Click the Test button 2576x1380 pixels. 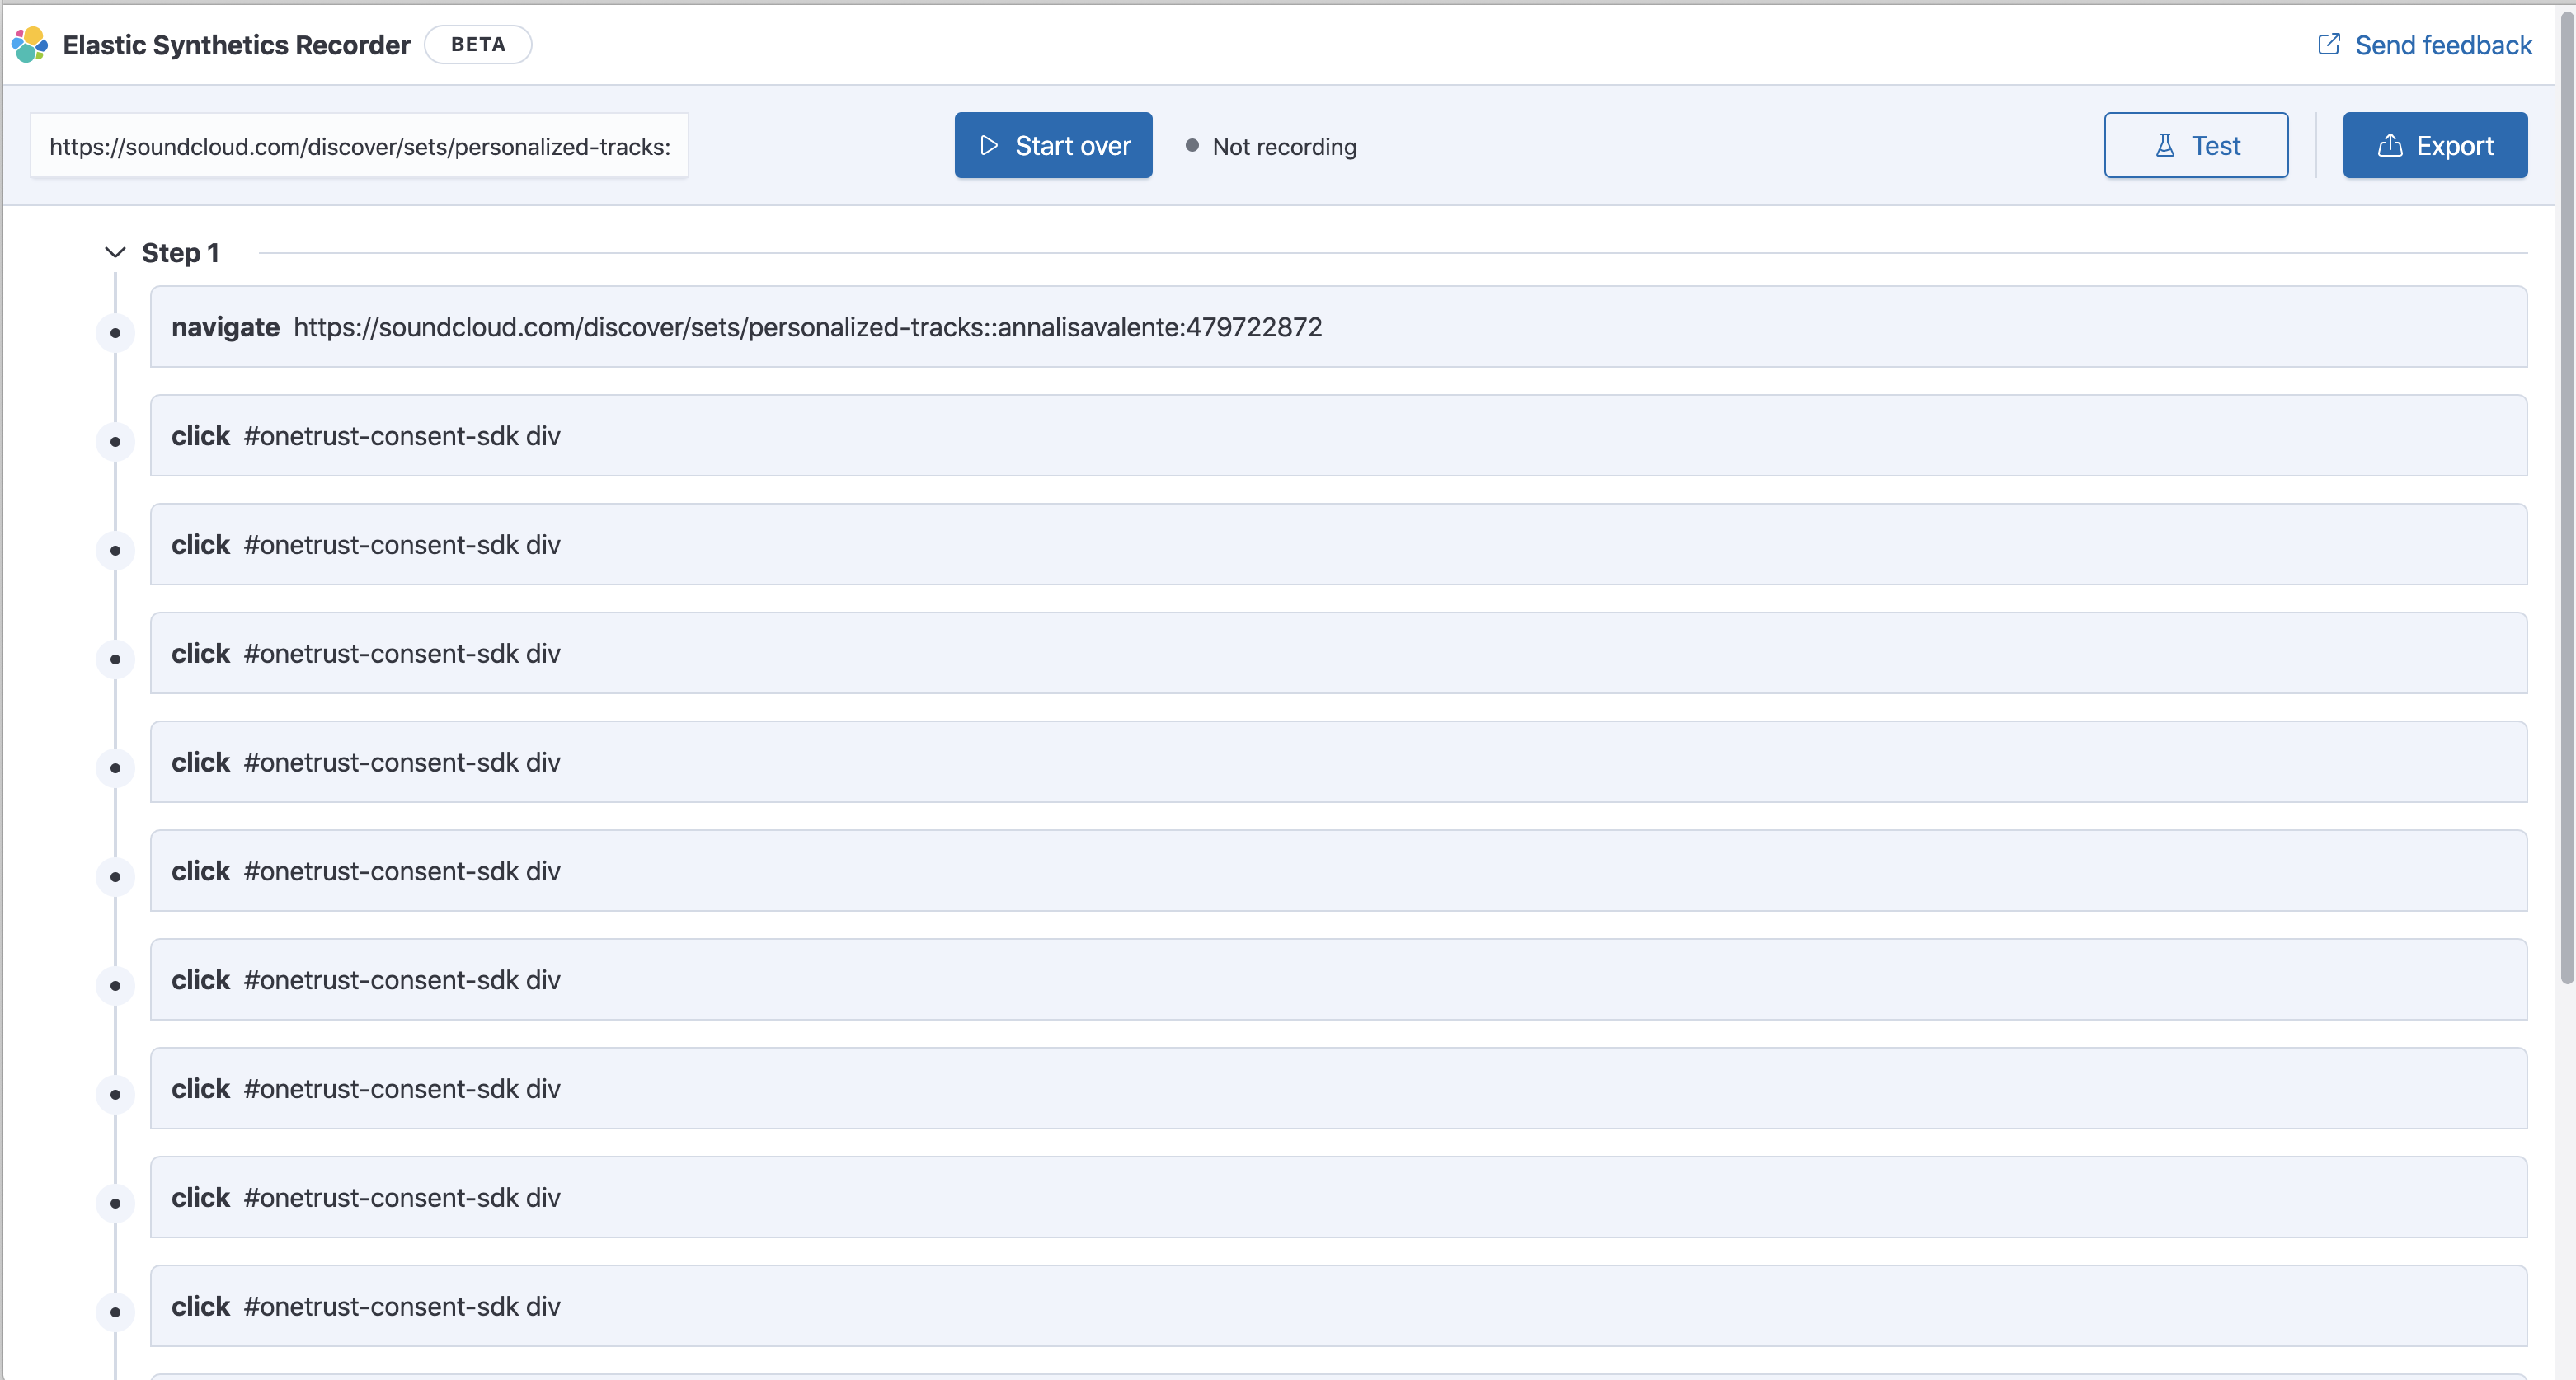[2196, 145]
